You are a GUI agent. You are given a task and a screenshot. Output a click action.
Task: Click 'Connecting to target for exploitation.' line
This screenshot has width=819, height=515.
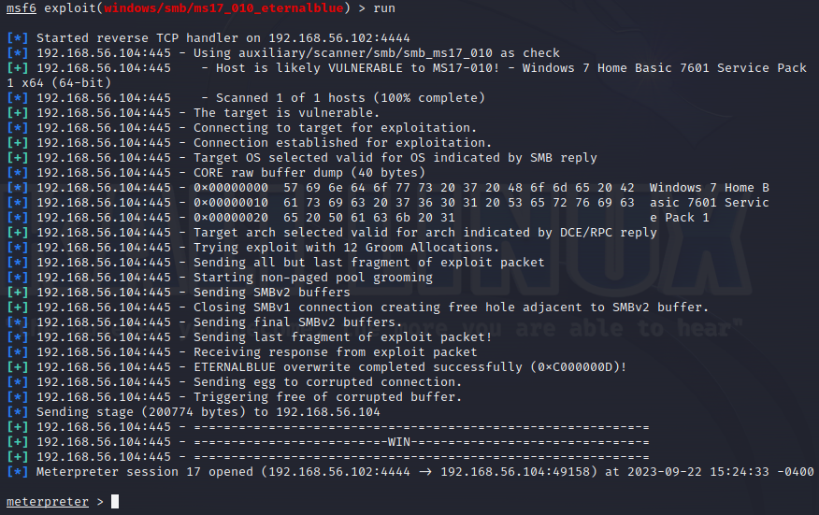241,128
